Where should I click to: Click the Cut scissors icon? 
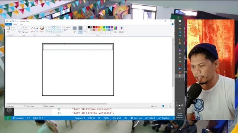click(x=12, y=27)
